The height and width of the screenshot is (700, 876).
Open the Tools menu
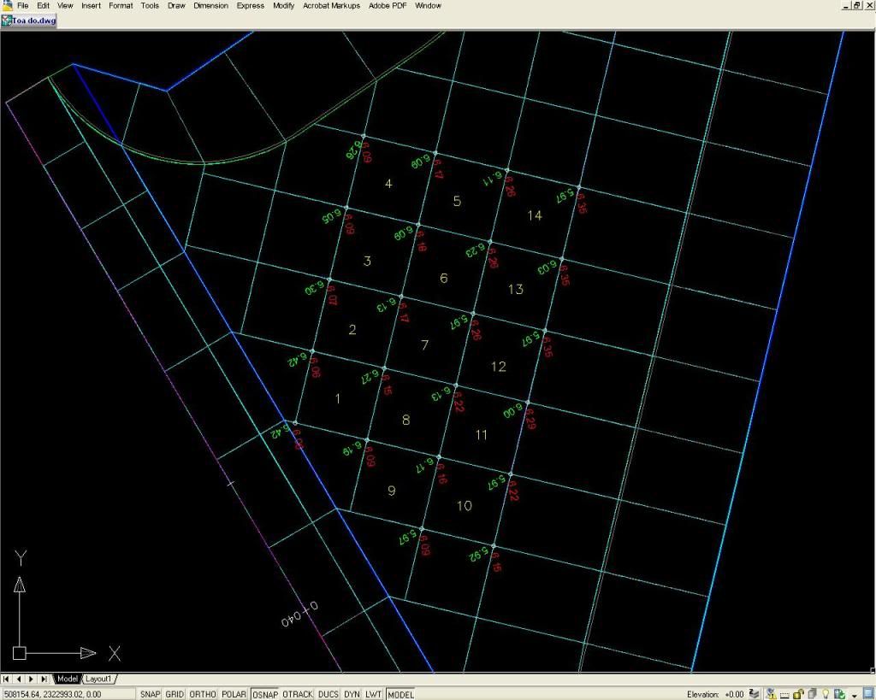(x=150, y=6)
